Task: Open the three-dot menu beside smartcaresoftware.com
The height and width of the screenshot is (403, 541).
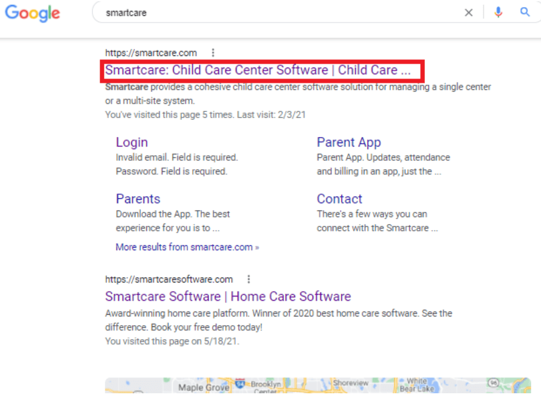Action: pyautogui.click(x=249, y=279)
